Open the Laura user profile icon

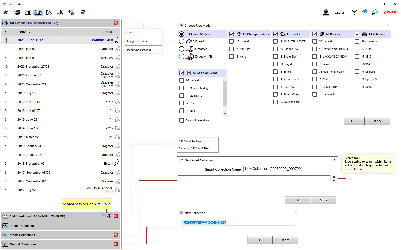point(326,12)
